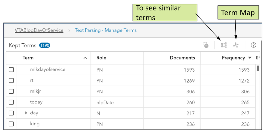The height and width of the screenshot is (130, 266).
Task: Open the manage columns icon beside Frequency
Action: pos(258,58)
